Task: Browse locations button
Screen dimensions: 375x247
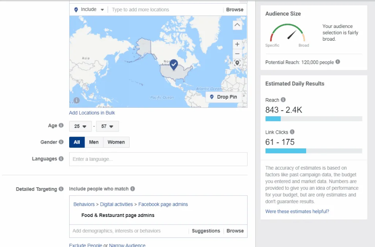Action: (235, 10)
